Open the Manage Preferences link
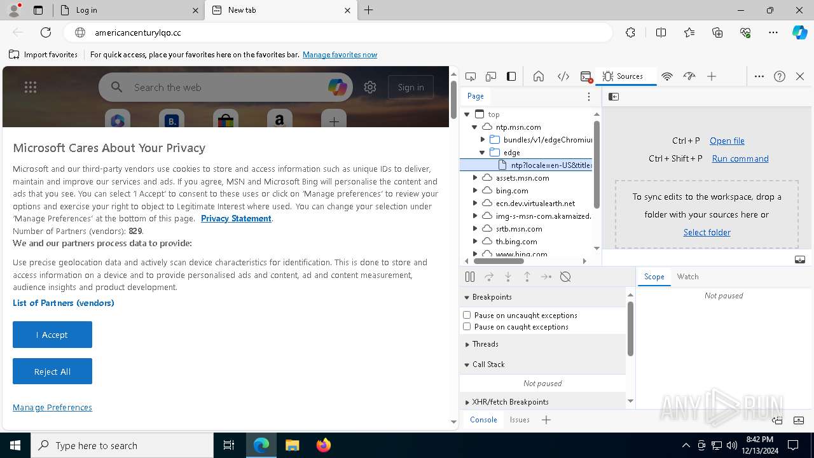Screen dimensions: 814x458 pyautogui.click(x=52, y=407)
